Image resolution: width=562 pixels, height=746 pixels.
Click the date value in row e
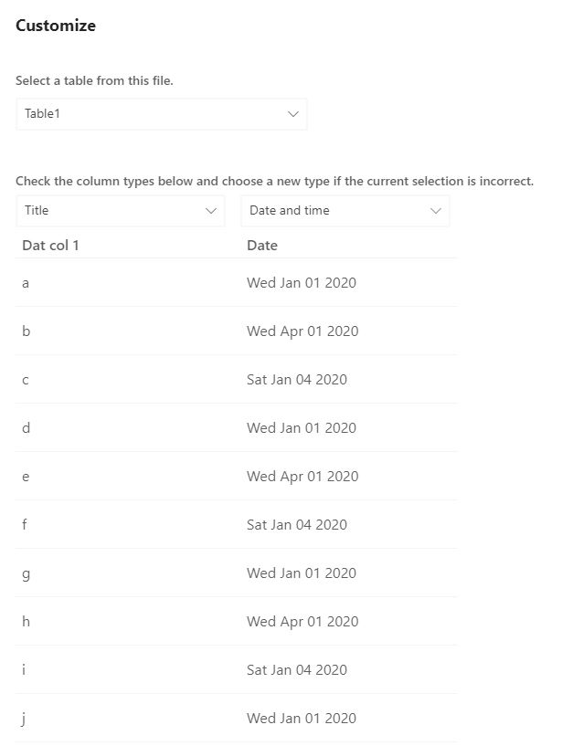302,477
